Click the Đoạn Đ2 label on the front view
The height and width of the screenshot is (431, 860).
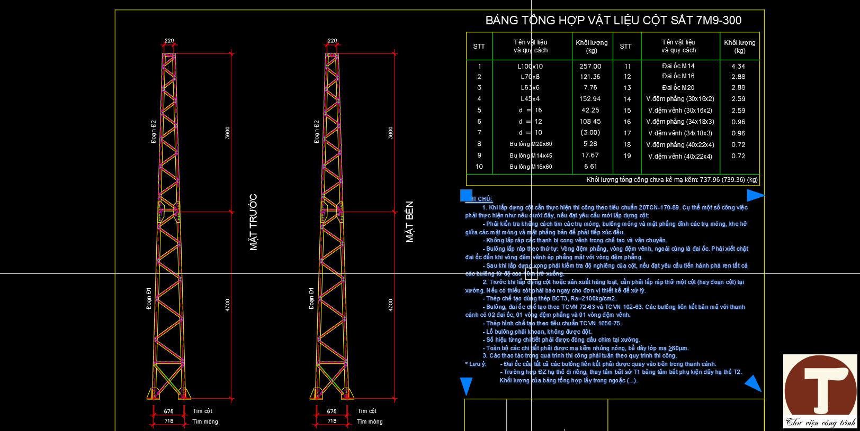[153, 132]
